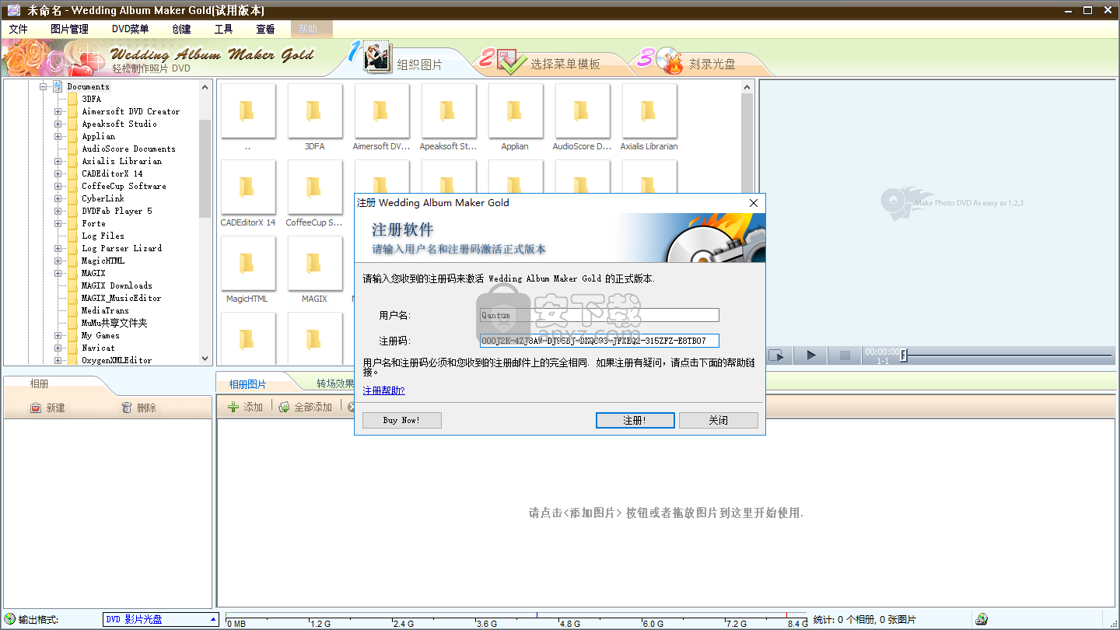The width and height of the screenshot is (1120, 630).
Task: Select MAGIX Downloads in folder tree
Action: [x=117, y=285]
